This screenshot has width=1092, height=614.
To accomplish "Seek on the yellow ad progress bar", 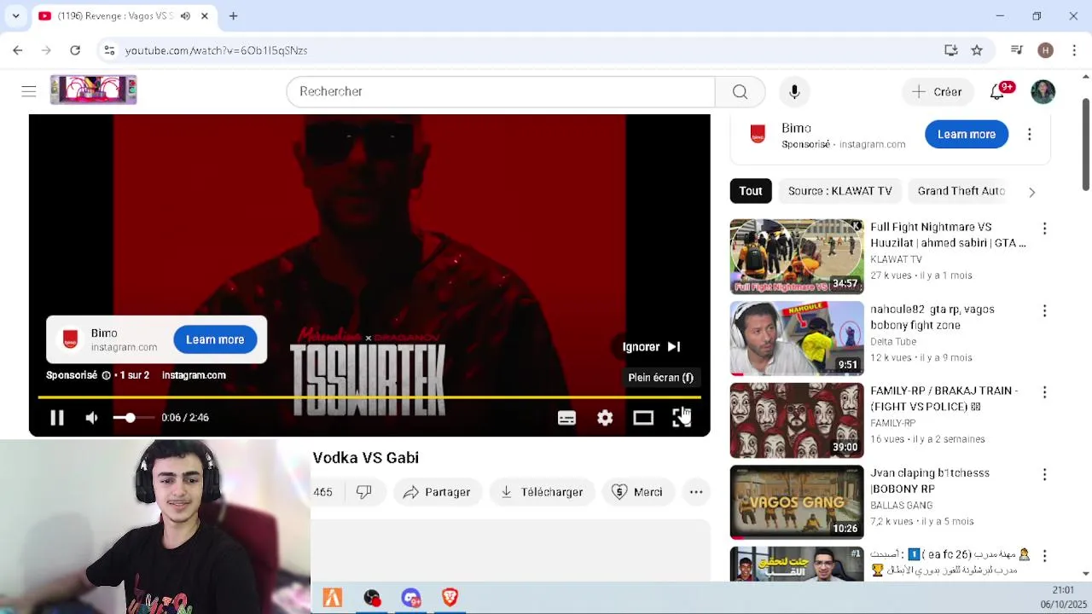I will click(x=369, y=397).
